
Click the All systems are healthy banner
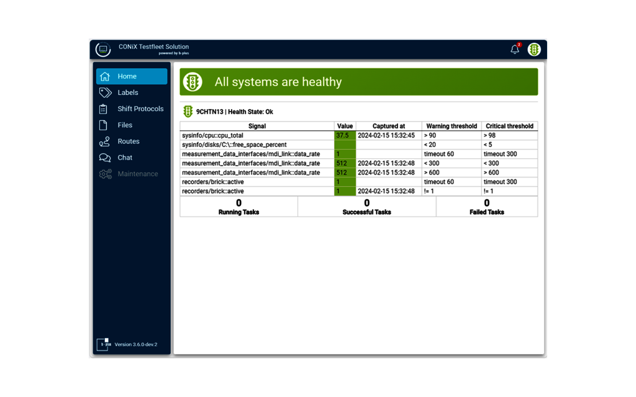point(358,82)
